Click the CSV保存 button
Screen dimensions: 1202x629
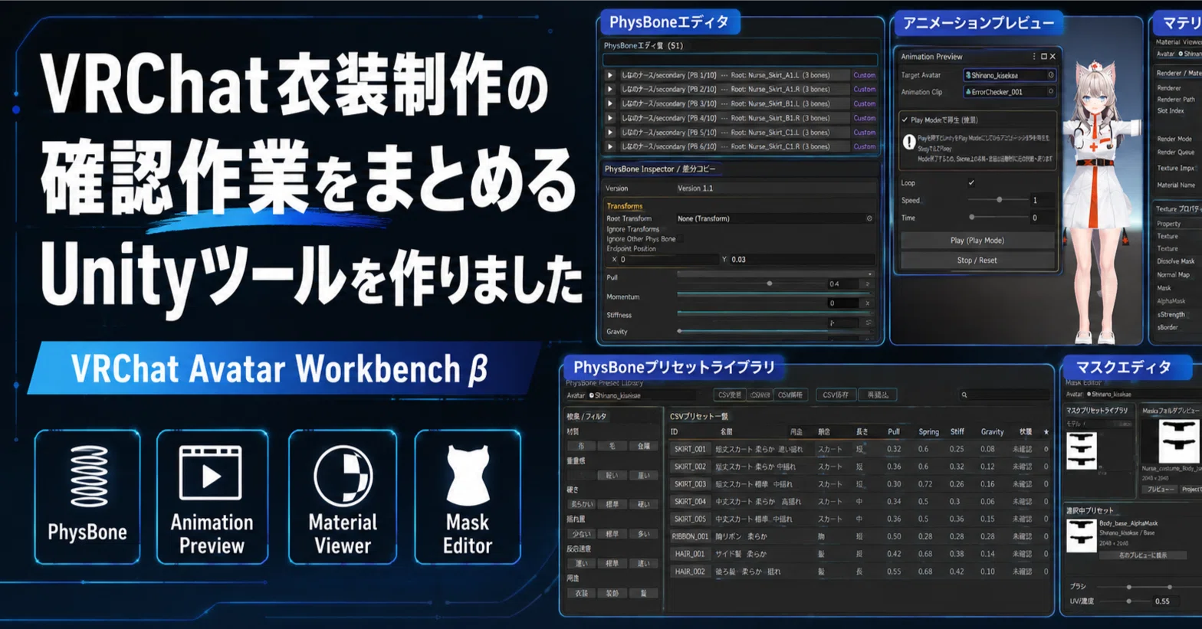pos(835,395)
